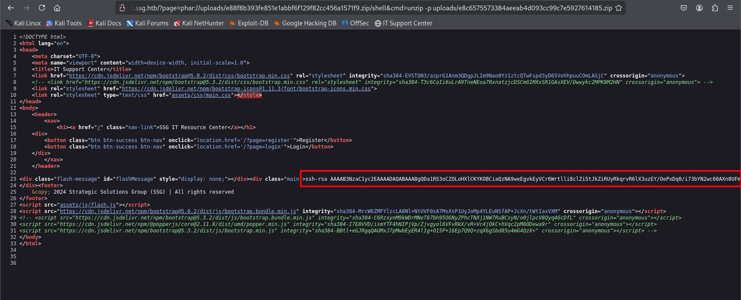Open the Firefox application menu
This screenshot has width=741, height=300.
click(730, 8)
